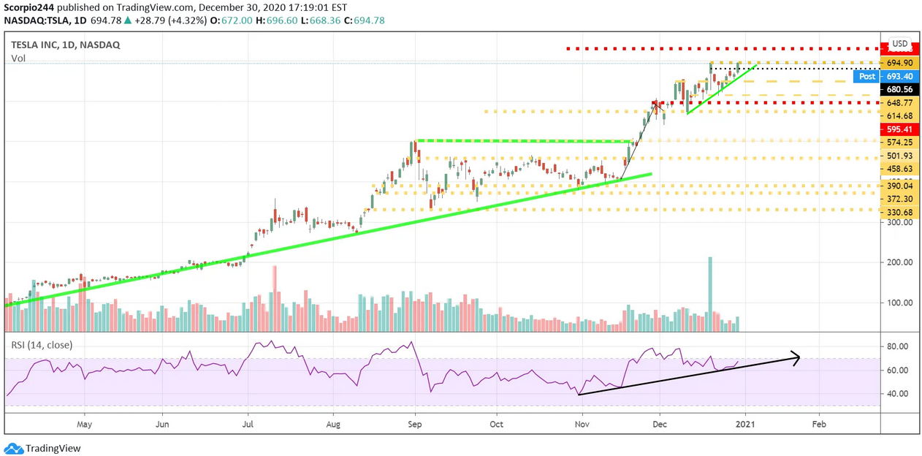Open the USD currency selector
Screen dimensions: 922x456
[900, 44]
